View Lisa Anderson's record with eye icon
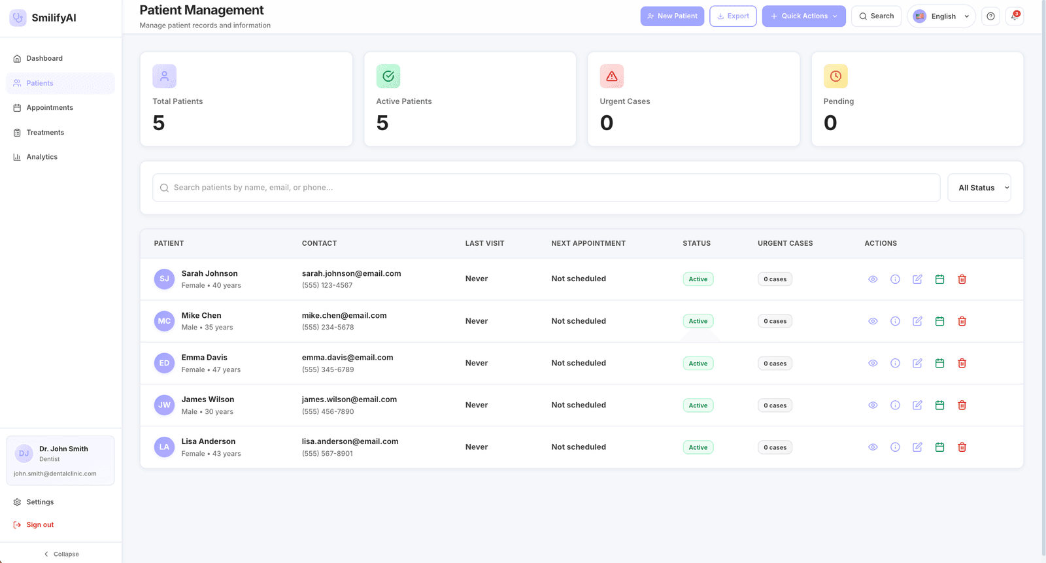The height and width of the screenshot is (563, 1046). tap(873, 447)
